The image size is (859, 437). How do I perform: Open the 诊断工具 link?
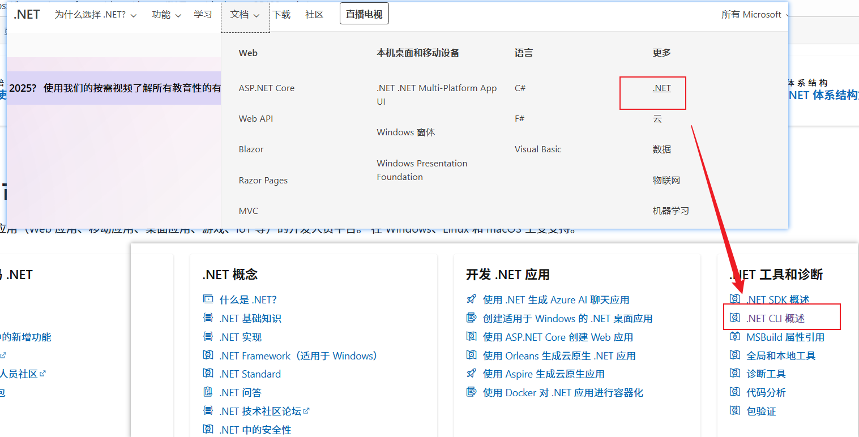766,374
